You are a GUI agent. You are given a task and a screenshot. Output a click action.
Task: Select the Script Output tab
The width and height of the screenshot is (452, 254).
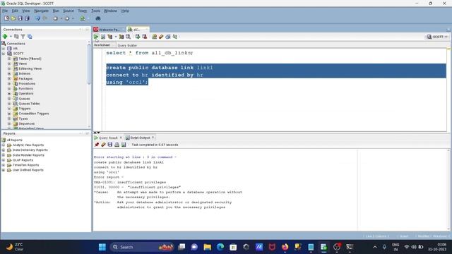(140, 138)
